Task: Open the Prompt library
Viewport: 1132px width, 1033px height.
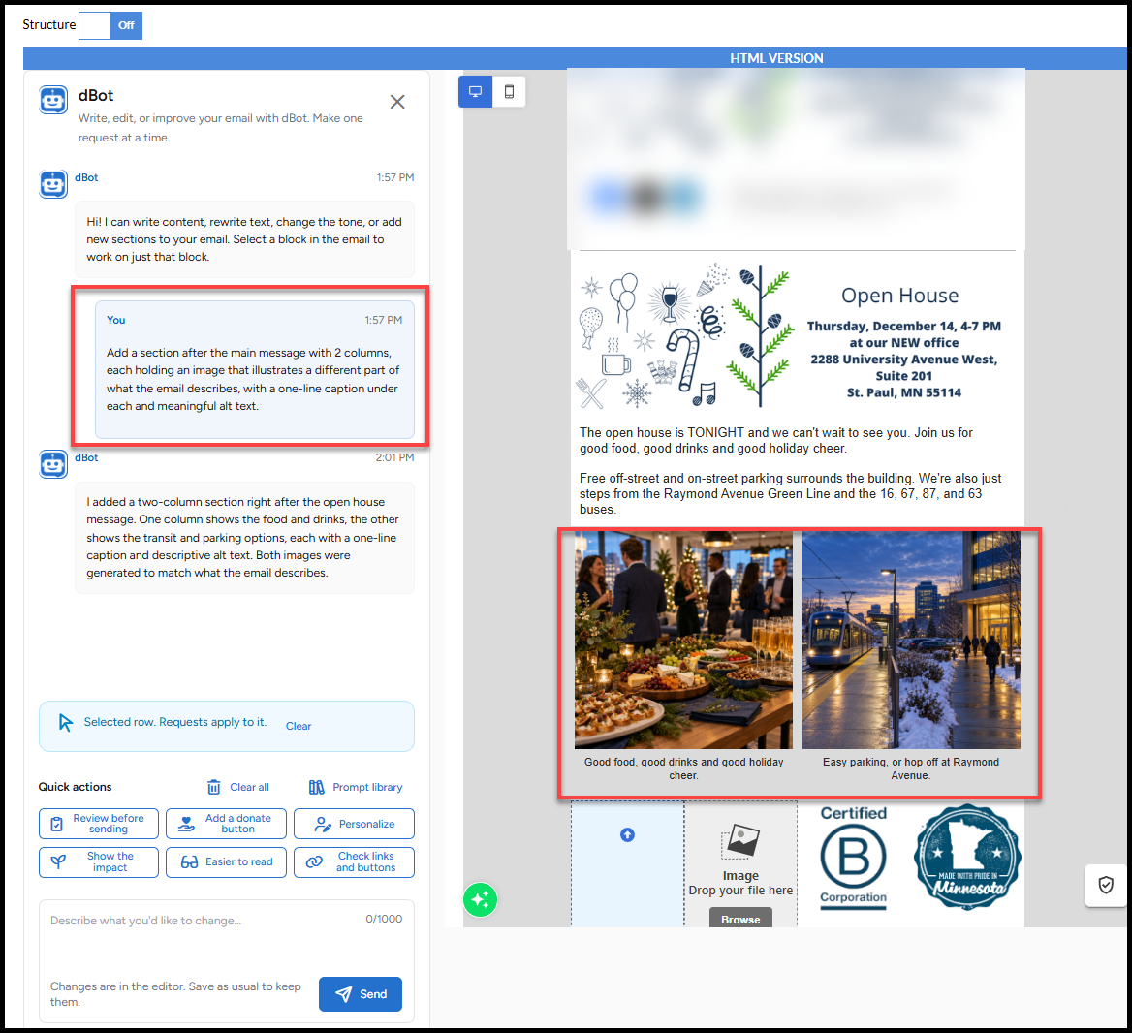Action: [x=355, y=787]
